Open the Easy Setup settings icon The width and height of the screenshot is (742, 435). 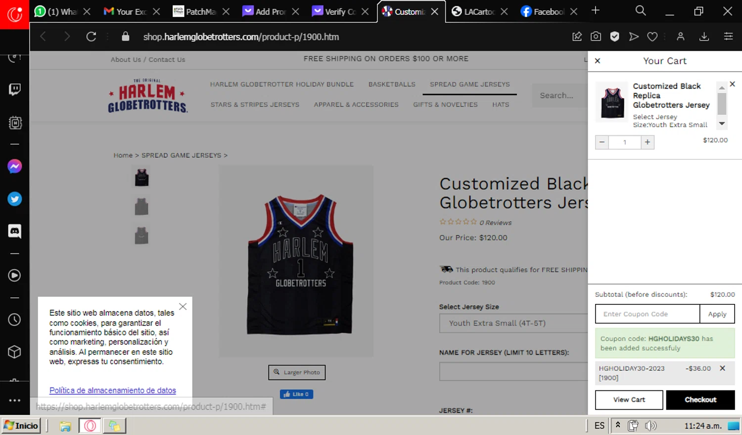pyautogui.click(x=728, y=37)
